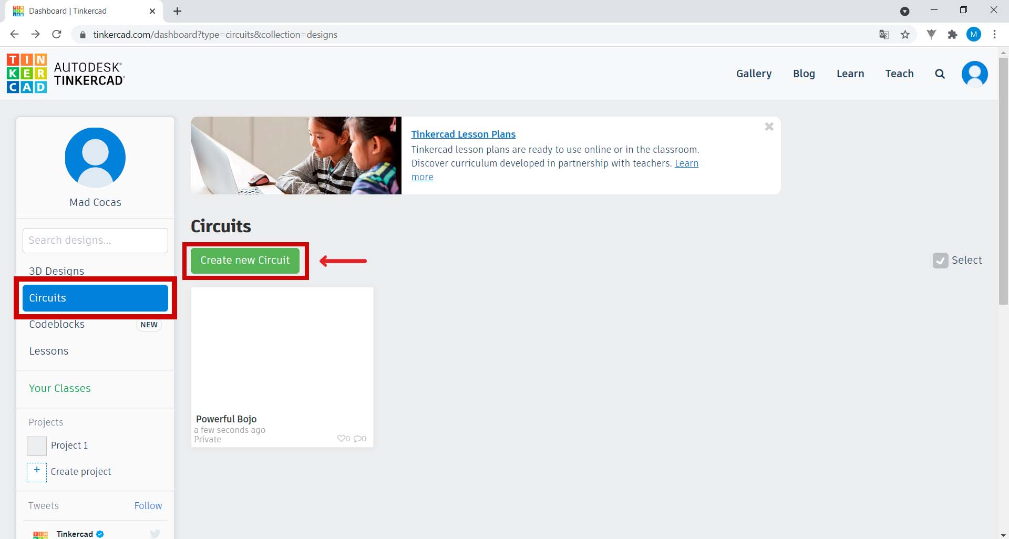Image resolution: width=1009 pixels, height=539 pixels.
Task: Open the Chrome three-dot menu
Action: tap(994, 35)
